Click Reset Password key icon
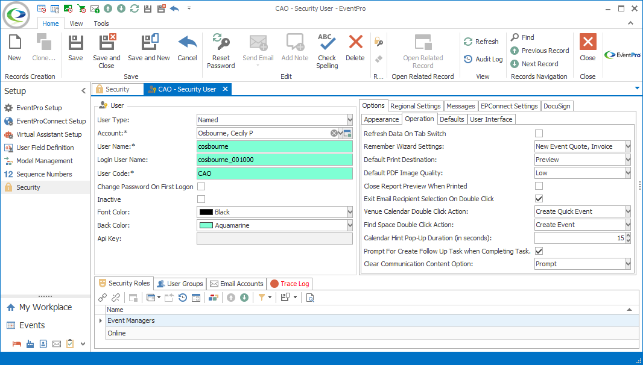Viewport: 643px width, 365px height. pos(221,43)
